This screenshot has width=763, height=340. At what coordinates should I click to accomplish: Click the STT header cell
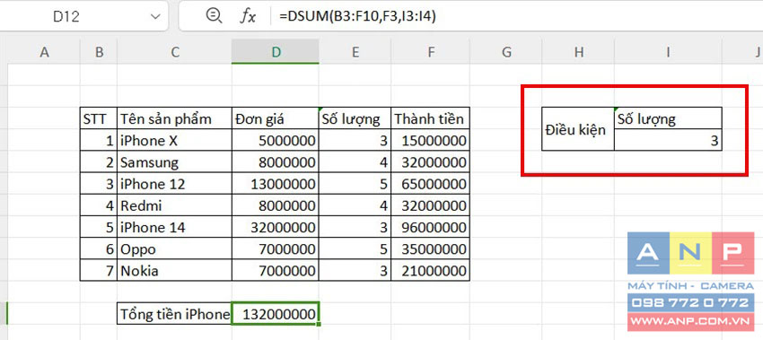(x=99, y=118)
